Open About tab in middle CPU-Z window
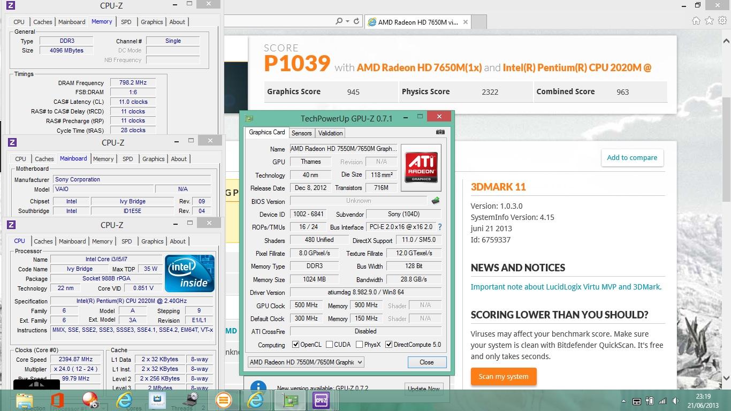731x411 pixels. (179, 159)
